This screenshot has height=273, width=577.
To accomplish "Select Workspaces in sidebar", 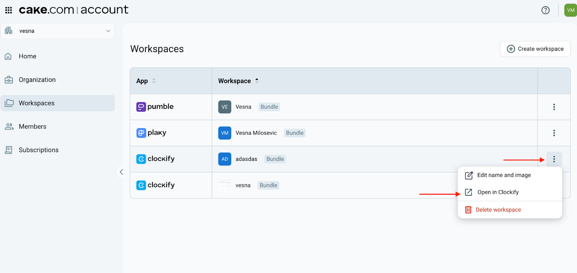I will point(58,103).
